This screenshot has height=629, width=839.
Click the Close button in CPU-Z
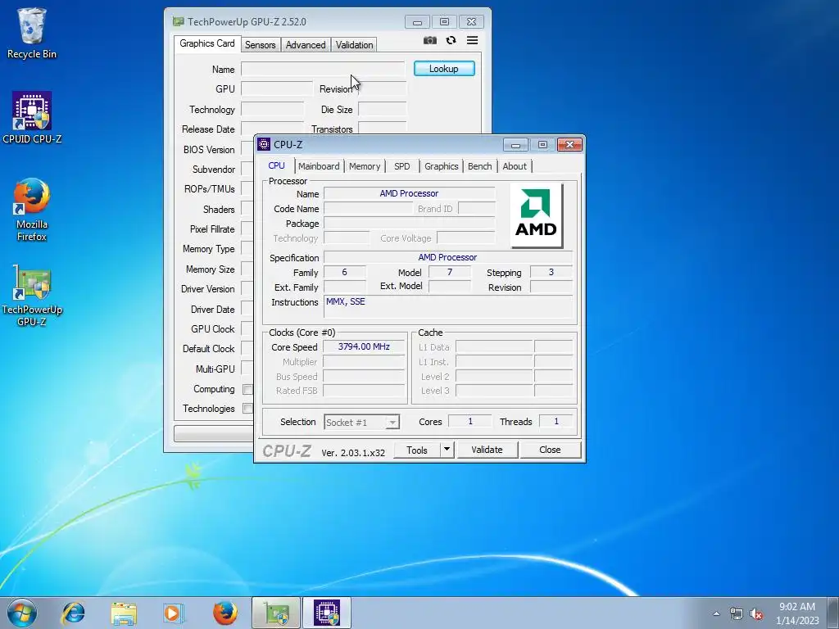pyautogui.click(x=550, y=450)
